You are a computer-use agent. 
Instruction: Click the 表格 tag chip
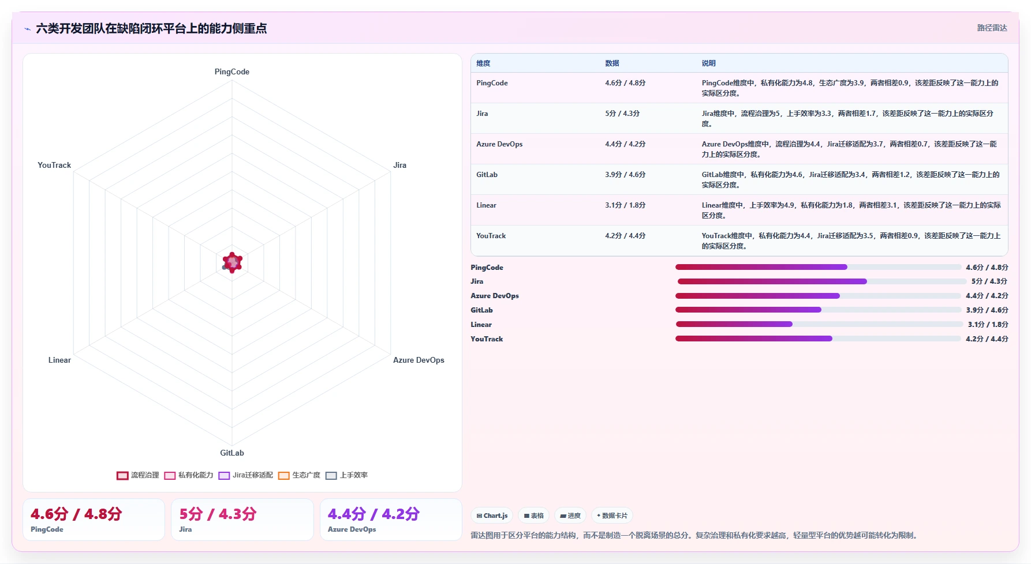pos(533,516)
